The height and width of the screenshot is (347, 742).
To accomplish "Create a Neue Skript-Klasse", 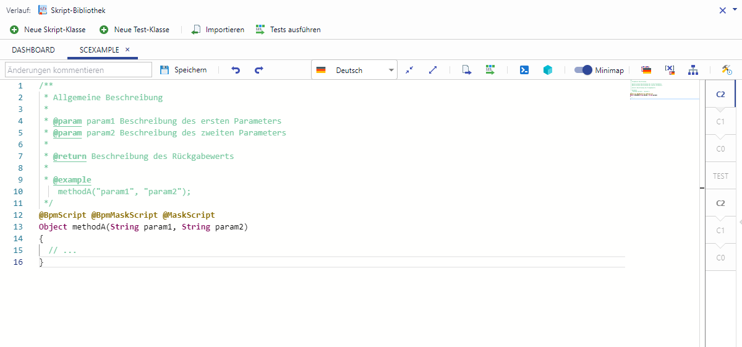I will (48, 30).
